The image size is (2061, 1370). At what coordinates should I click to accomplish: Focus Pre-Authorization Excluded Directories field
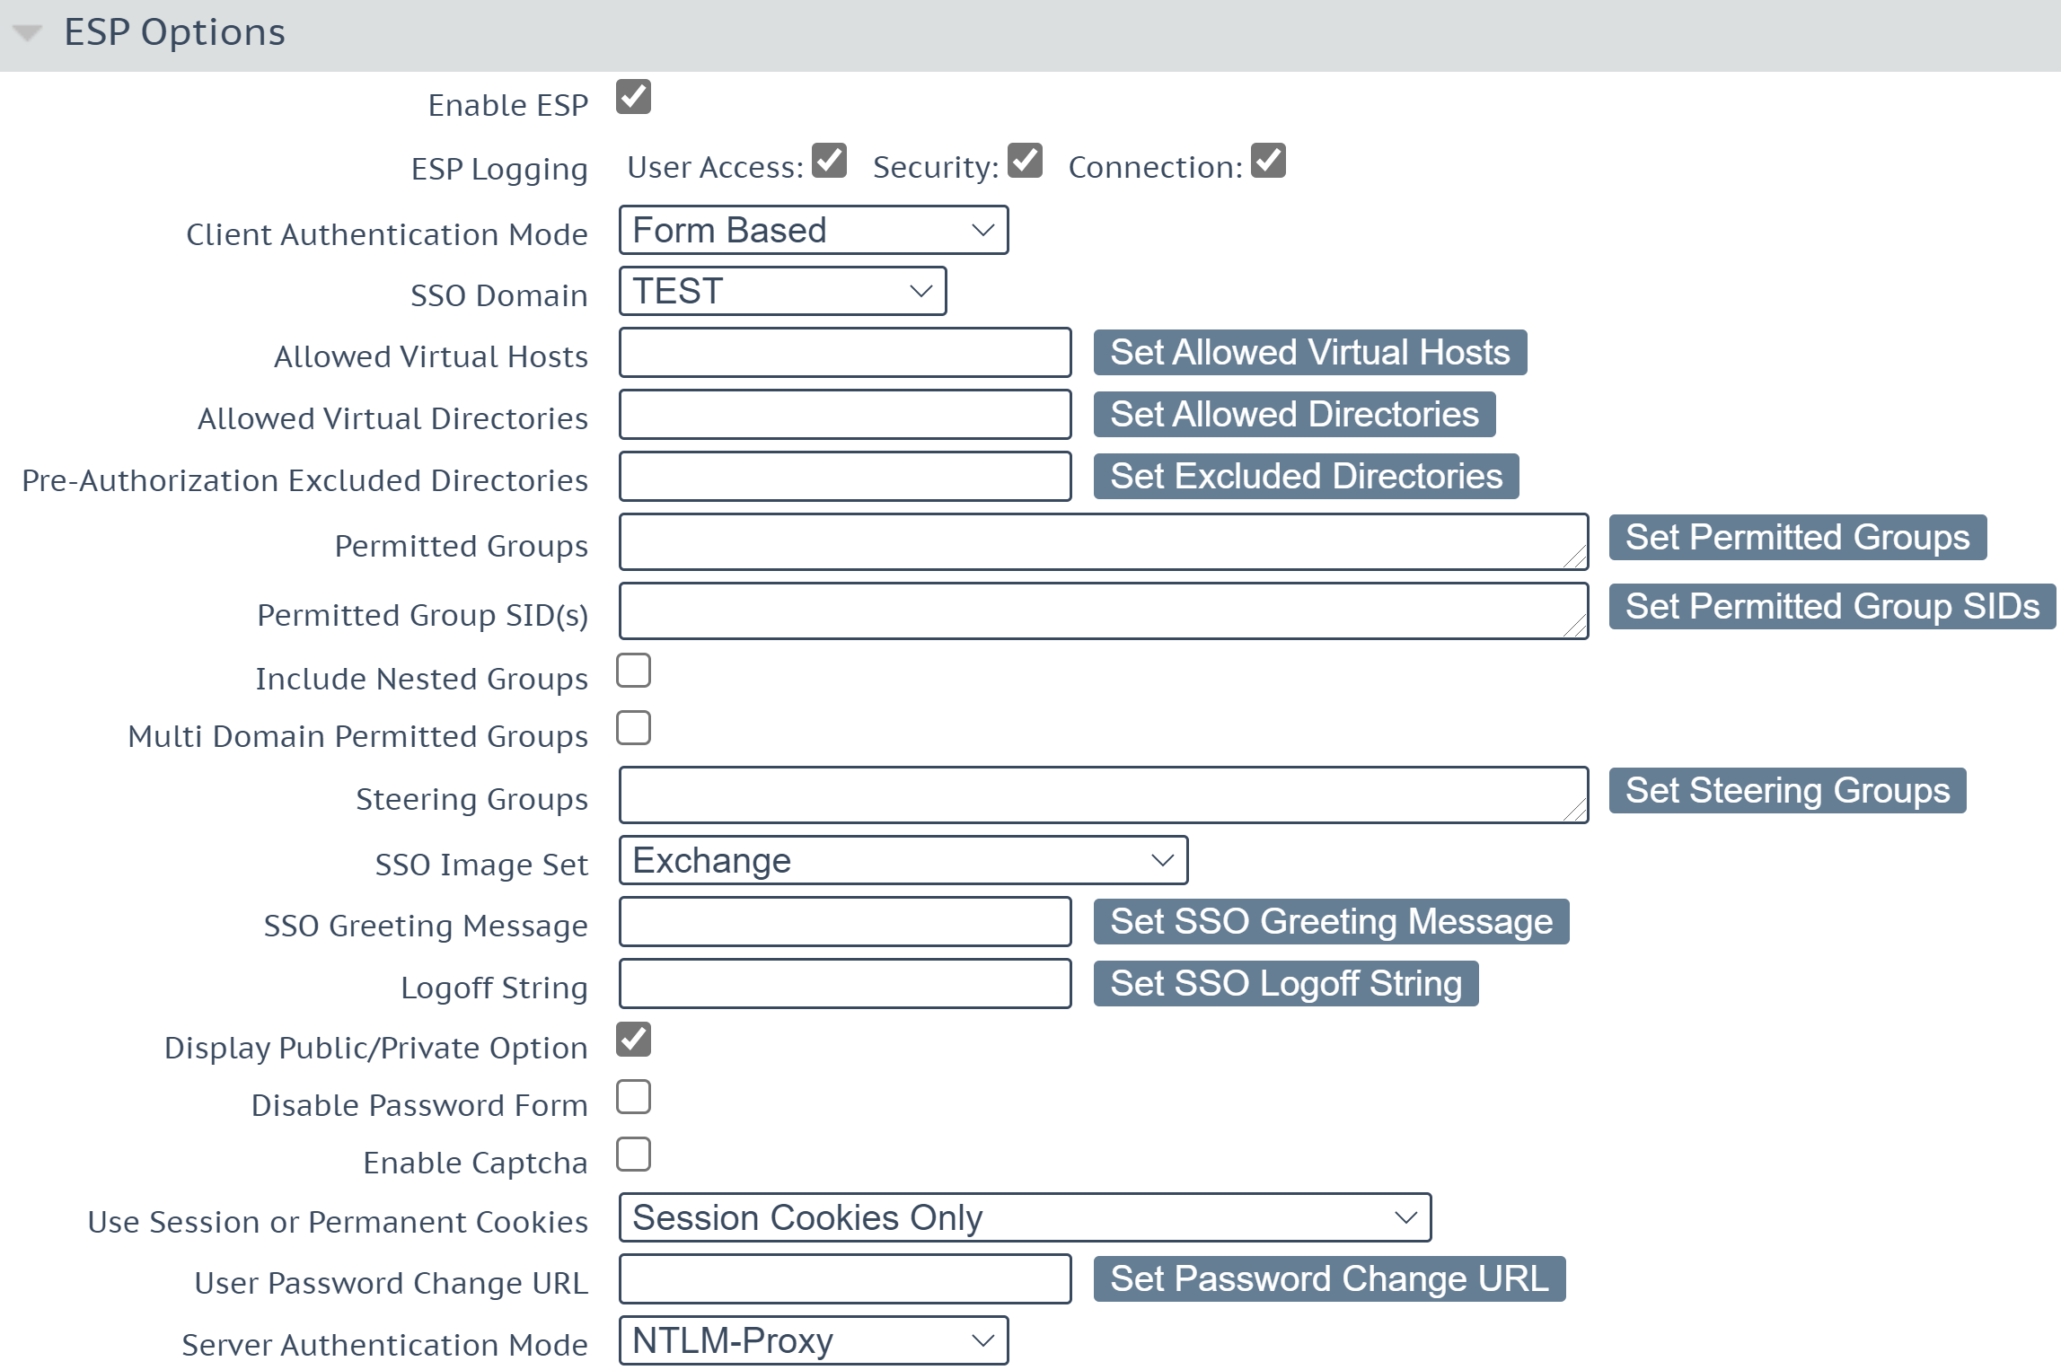click(x=845, y=477)
